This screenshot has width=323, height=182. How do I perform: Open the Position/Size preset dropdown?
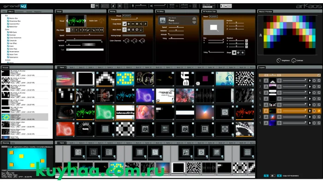(213, 16)
